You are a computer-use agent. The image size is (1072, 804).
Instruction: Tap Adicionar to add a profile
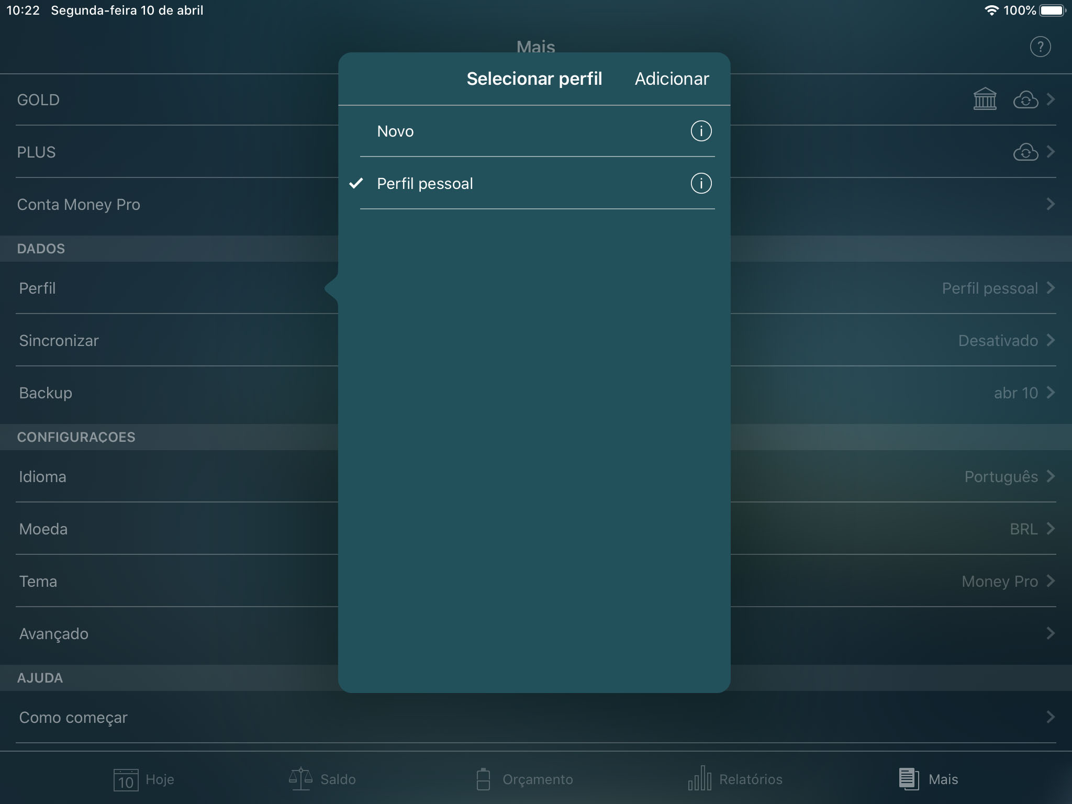click(672, 79)
